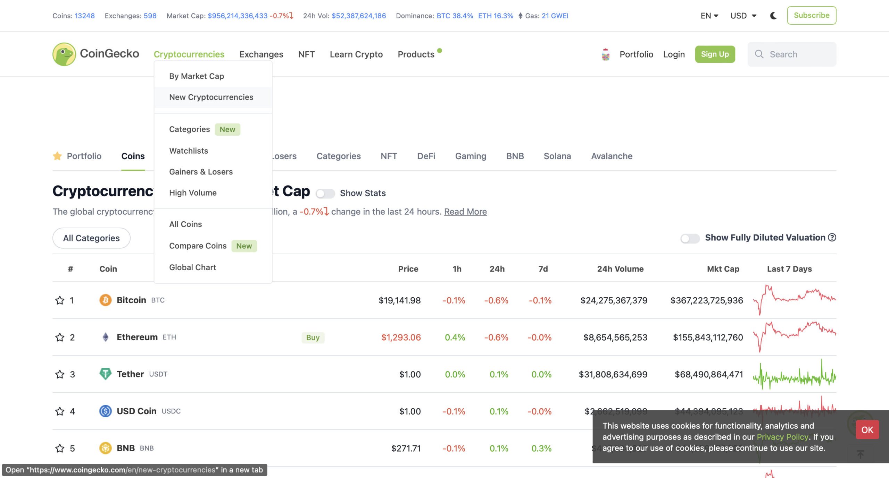Open Ethereum 7-day sparkline chart
889x478 pixels.
795,337
